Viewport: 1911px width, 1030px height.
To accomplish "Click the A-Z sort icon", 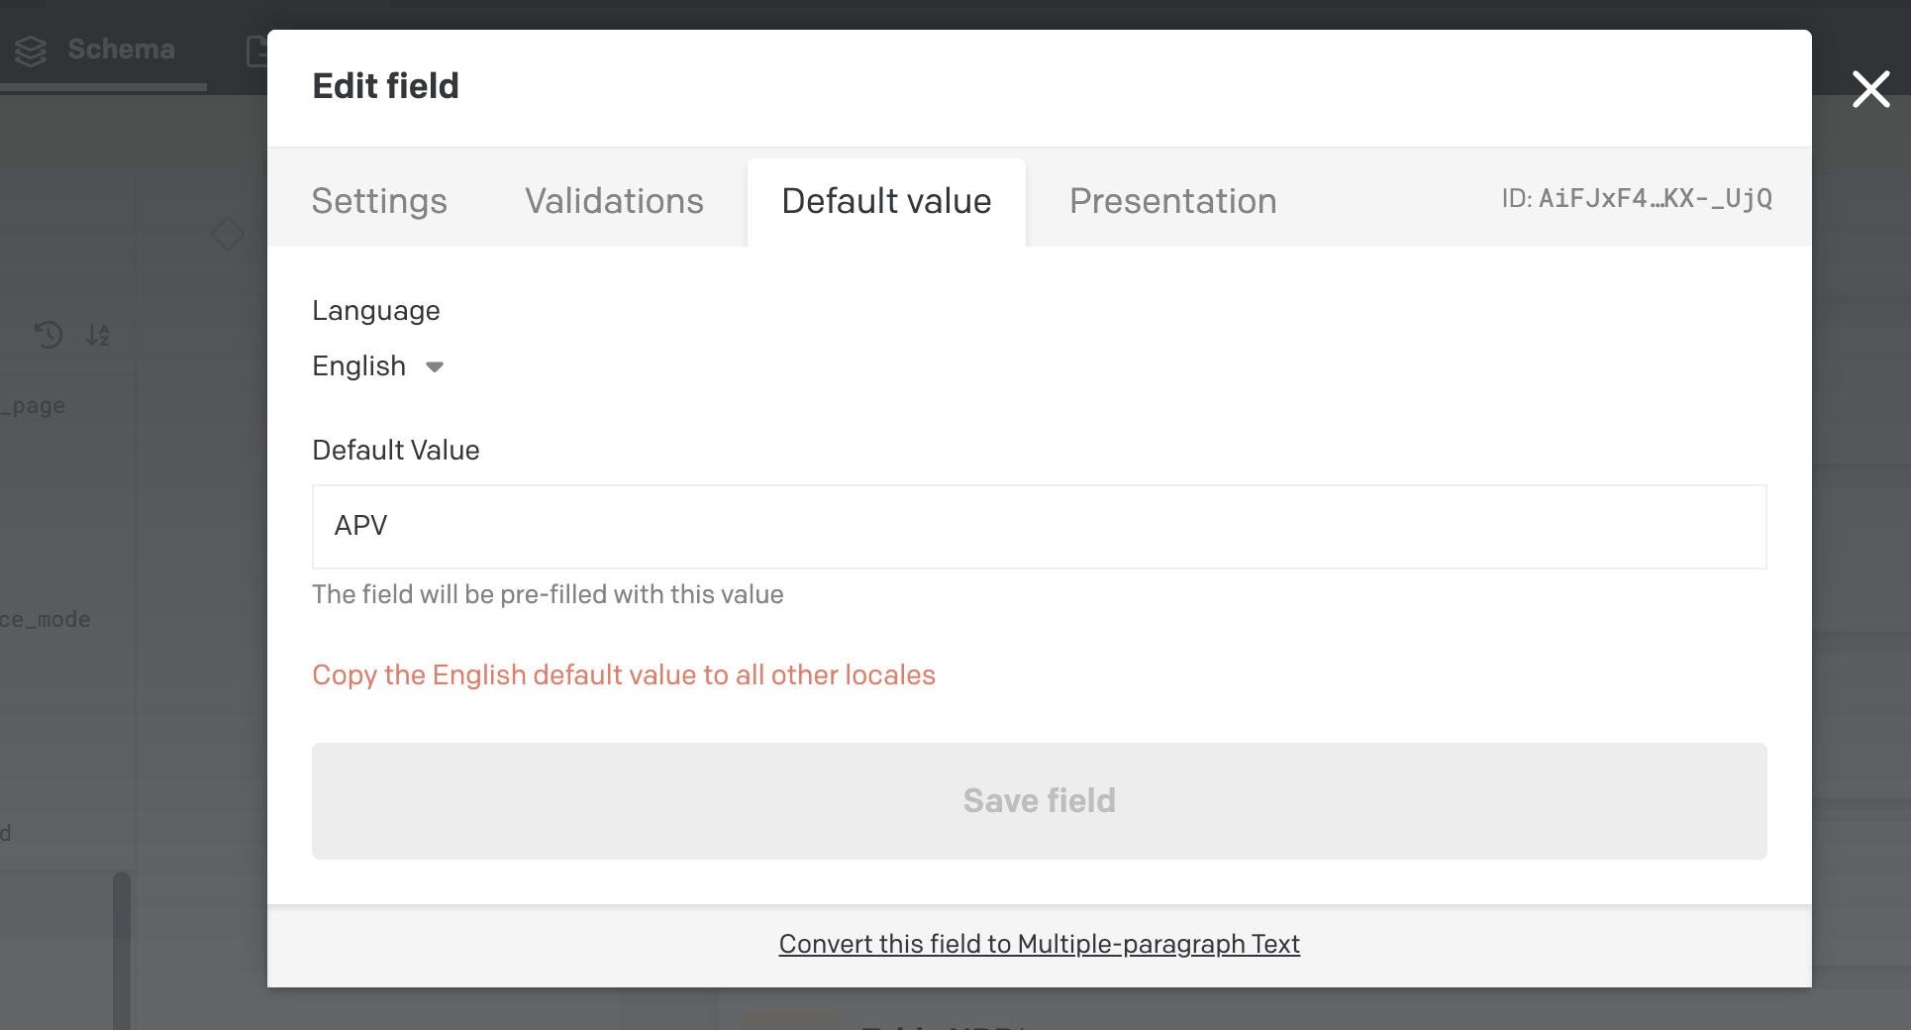I will 98,335.
